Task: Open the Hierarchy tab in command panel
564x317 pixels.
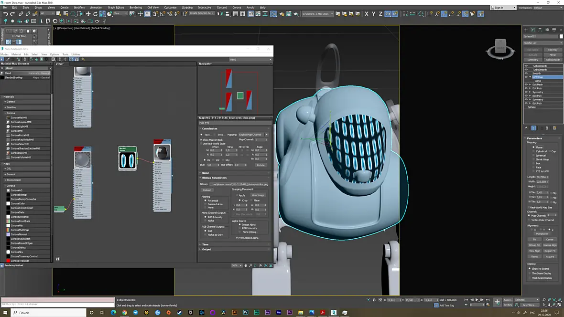Action: pos(540,30)
